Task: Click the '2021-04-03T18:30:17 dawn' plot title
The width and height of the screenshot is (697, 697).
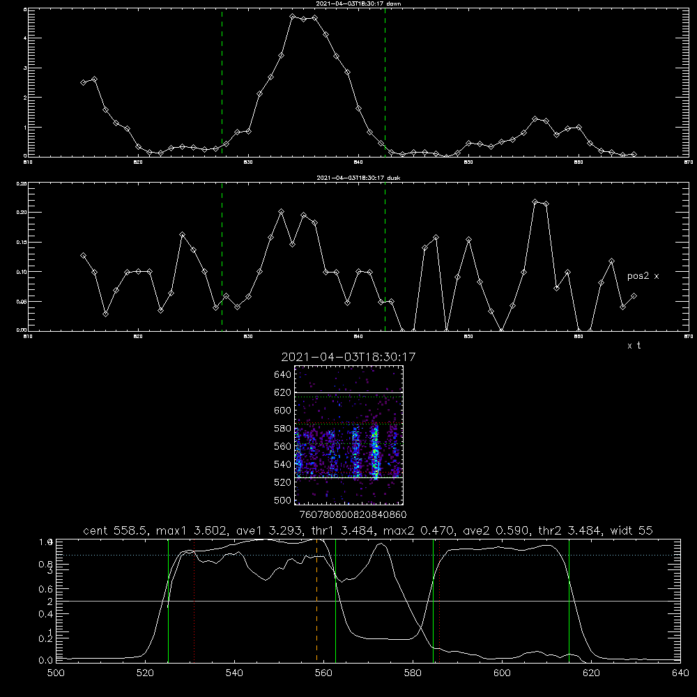Action: tap(358, 3)
